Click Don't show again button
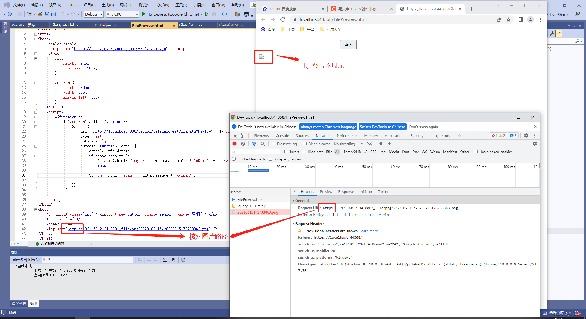The width and height of the screenshot is (586, 319). 423,127
